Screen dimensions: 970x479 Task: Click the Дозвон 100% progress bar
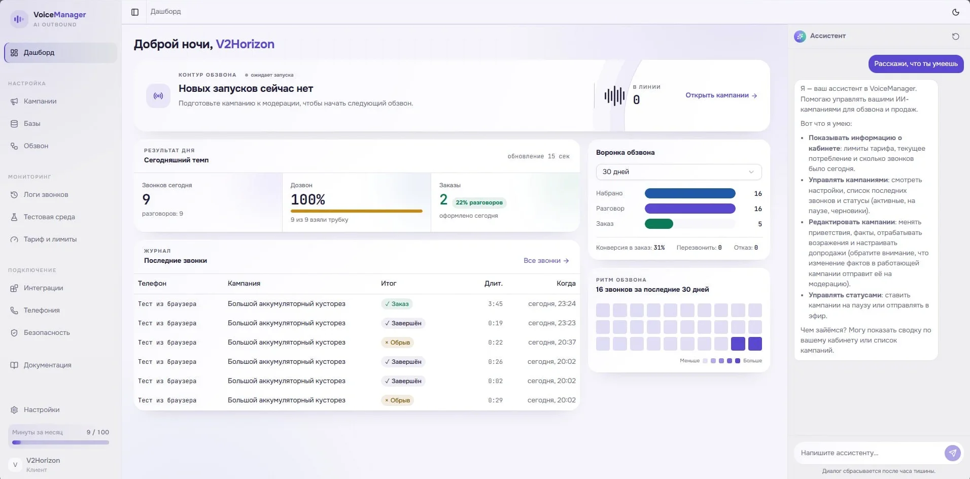(x=356, y=211)
